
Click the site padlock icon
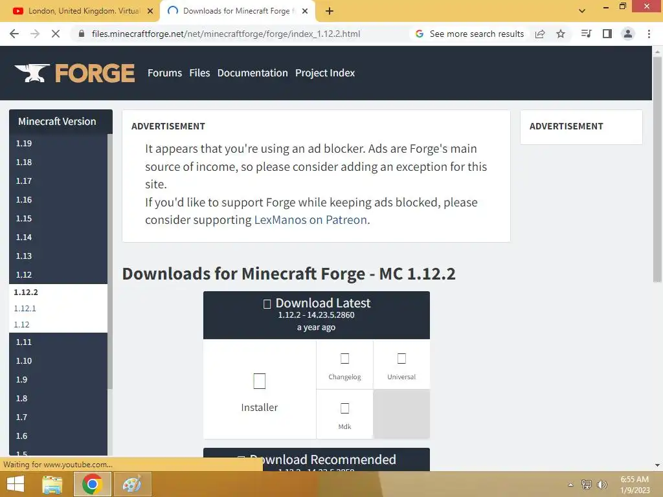pos(82,34)
